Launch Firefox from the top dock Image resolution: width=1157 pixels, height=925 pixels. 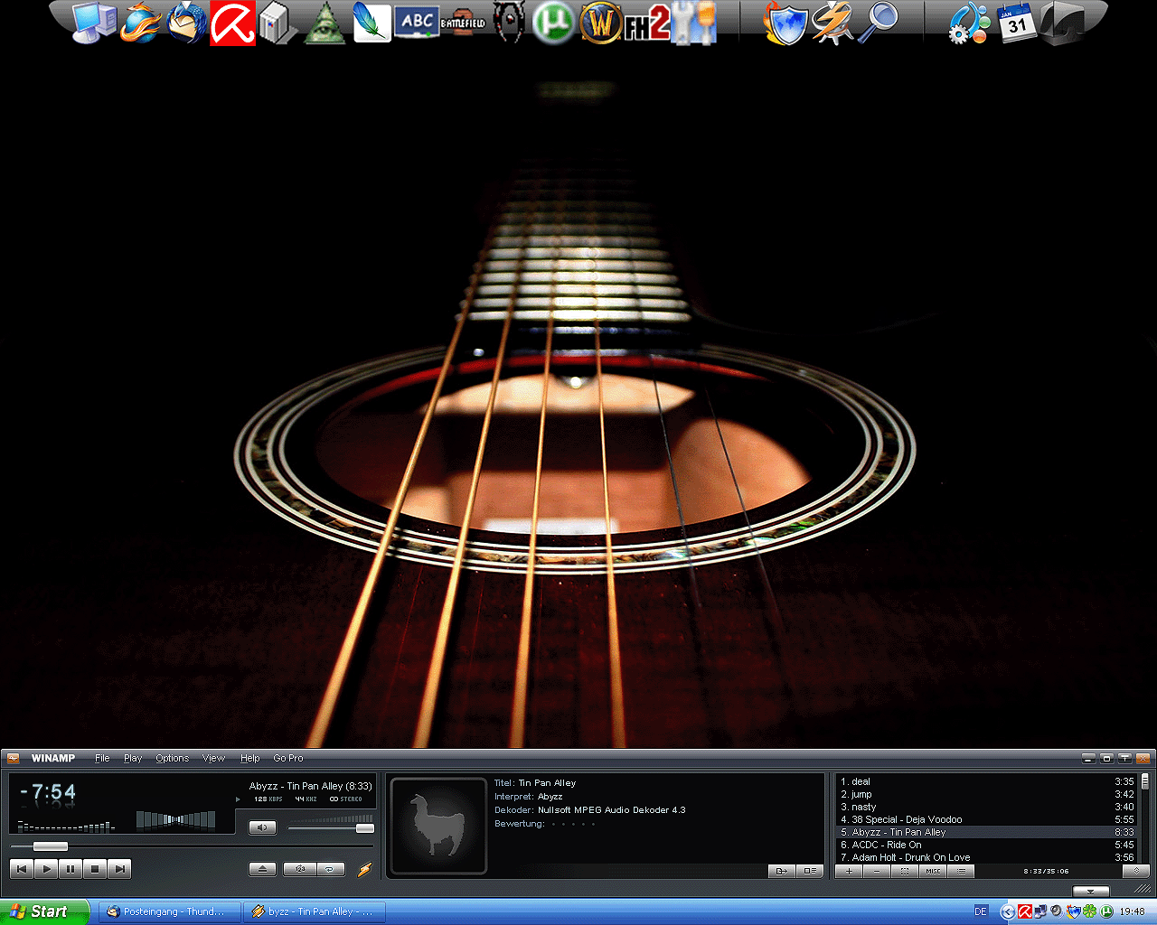click(x=141, y=23)
